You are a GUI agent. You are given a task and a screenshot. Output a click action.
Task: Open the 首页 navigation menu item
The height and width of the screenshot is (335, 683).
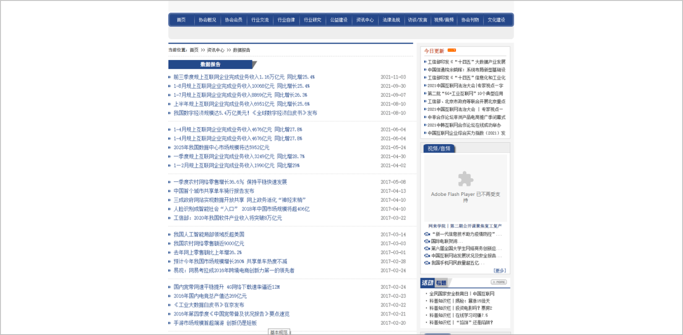(182, 20)
